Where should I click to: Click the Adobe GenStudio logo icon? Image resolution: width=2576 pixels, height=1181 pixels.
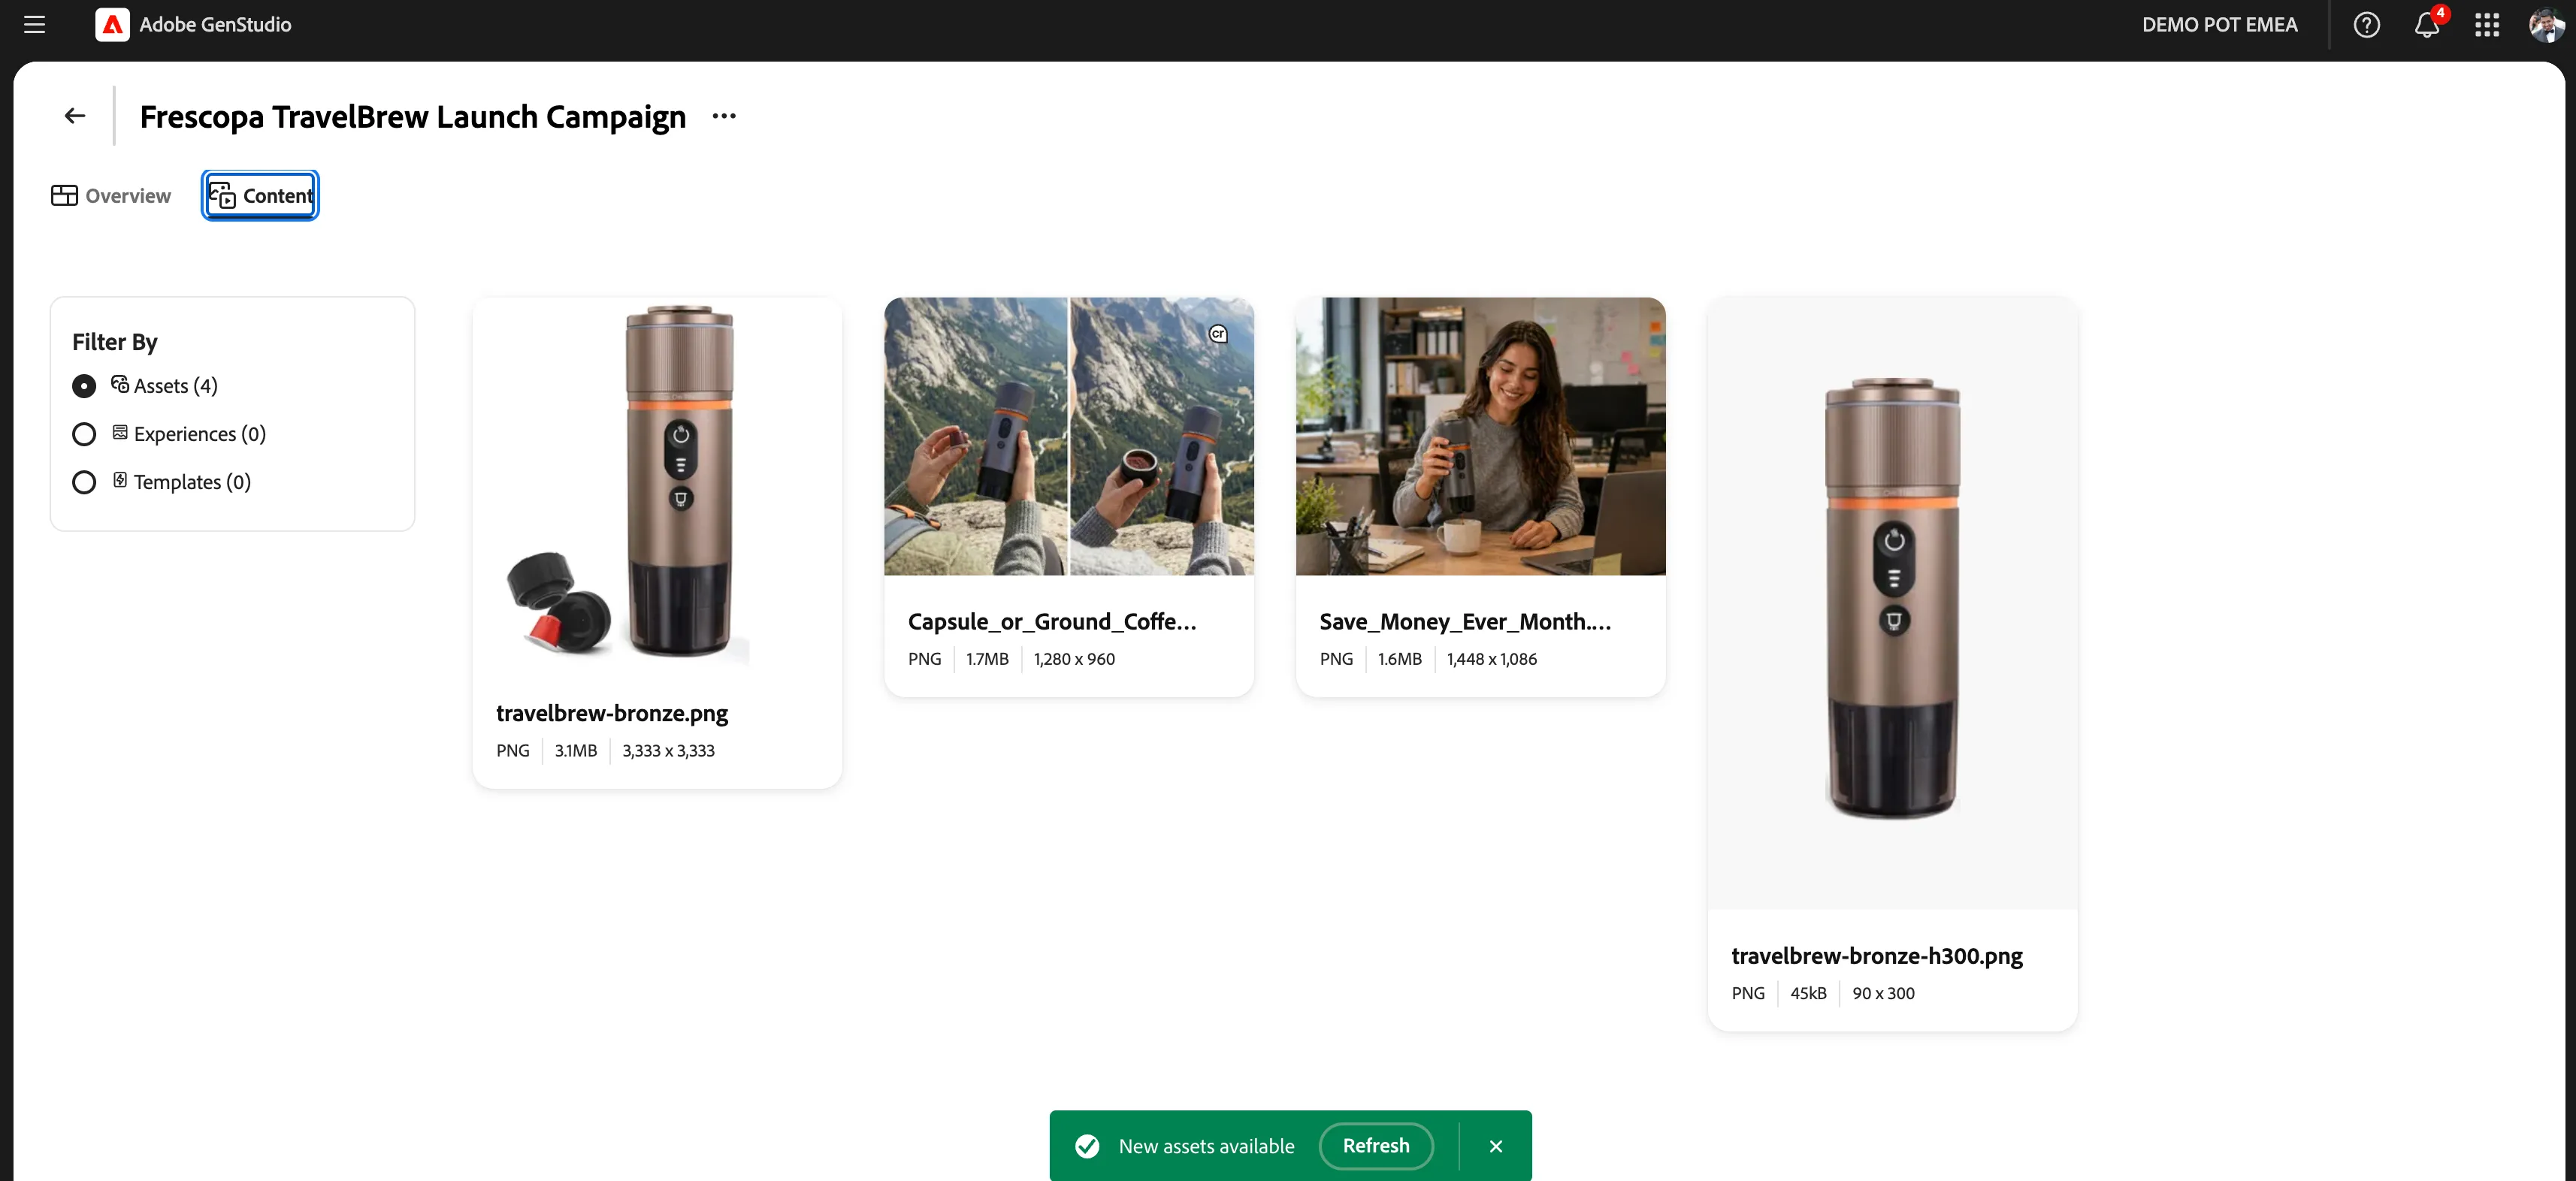[112, 25]
